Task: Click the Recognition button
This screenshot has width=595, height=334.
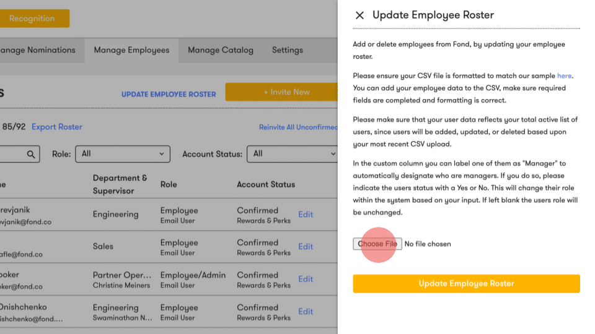Action: coord(35,18)
